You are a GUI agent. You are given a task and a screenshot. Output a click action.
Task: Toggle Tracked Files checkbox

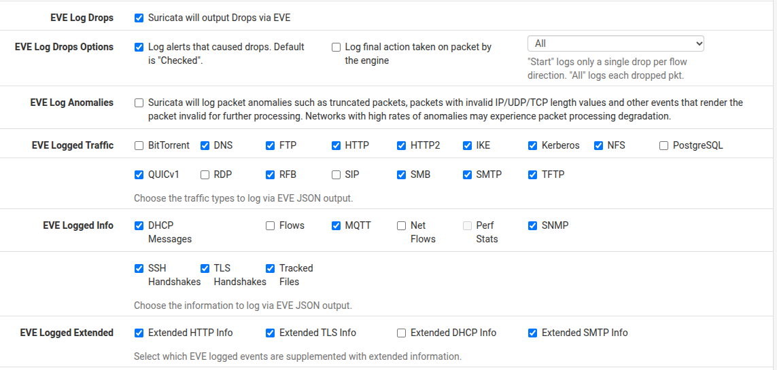pyautogui.click(x=270, y=269)
